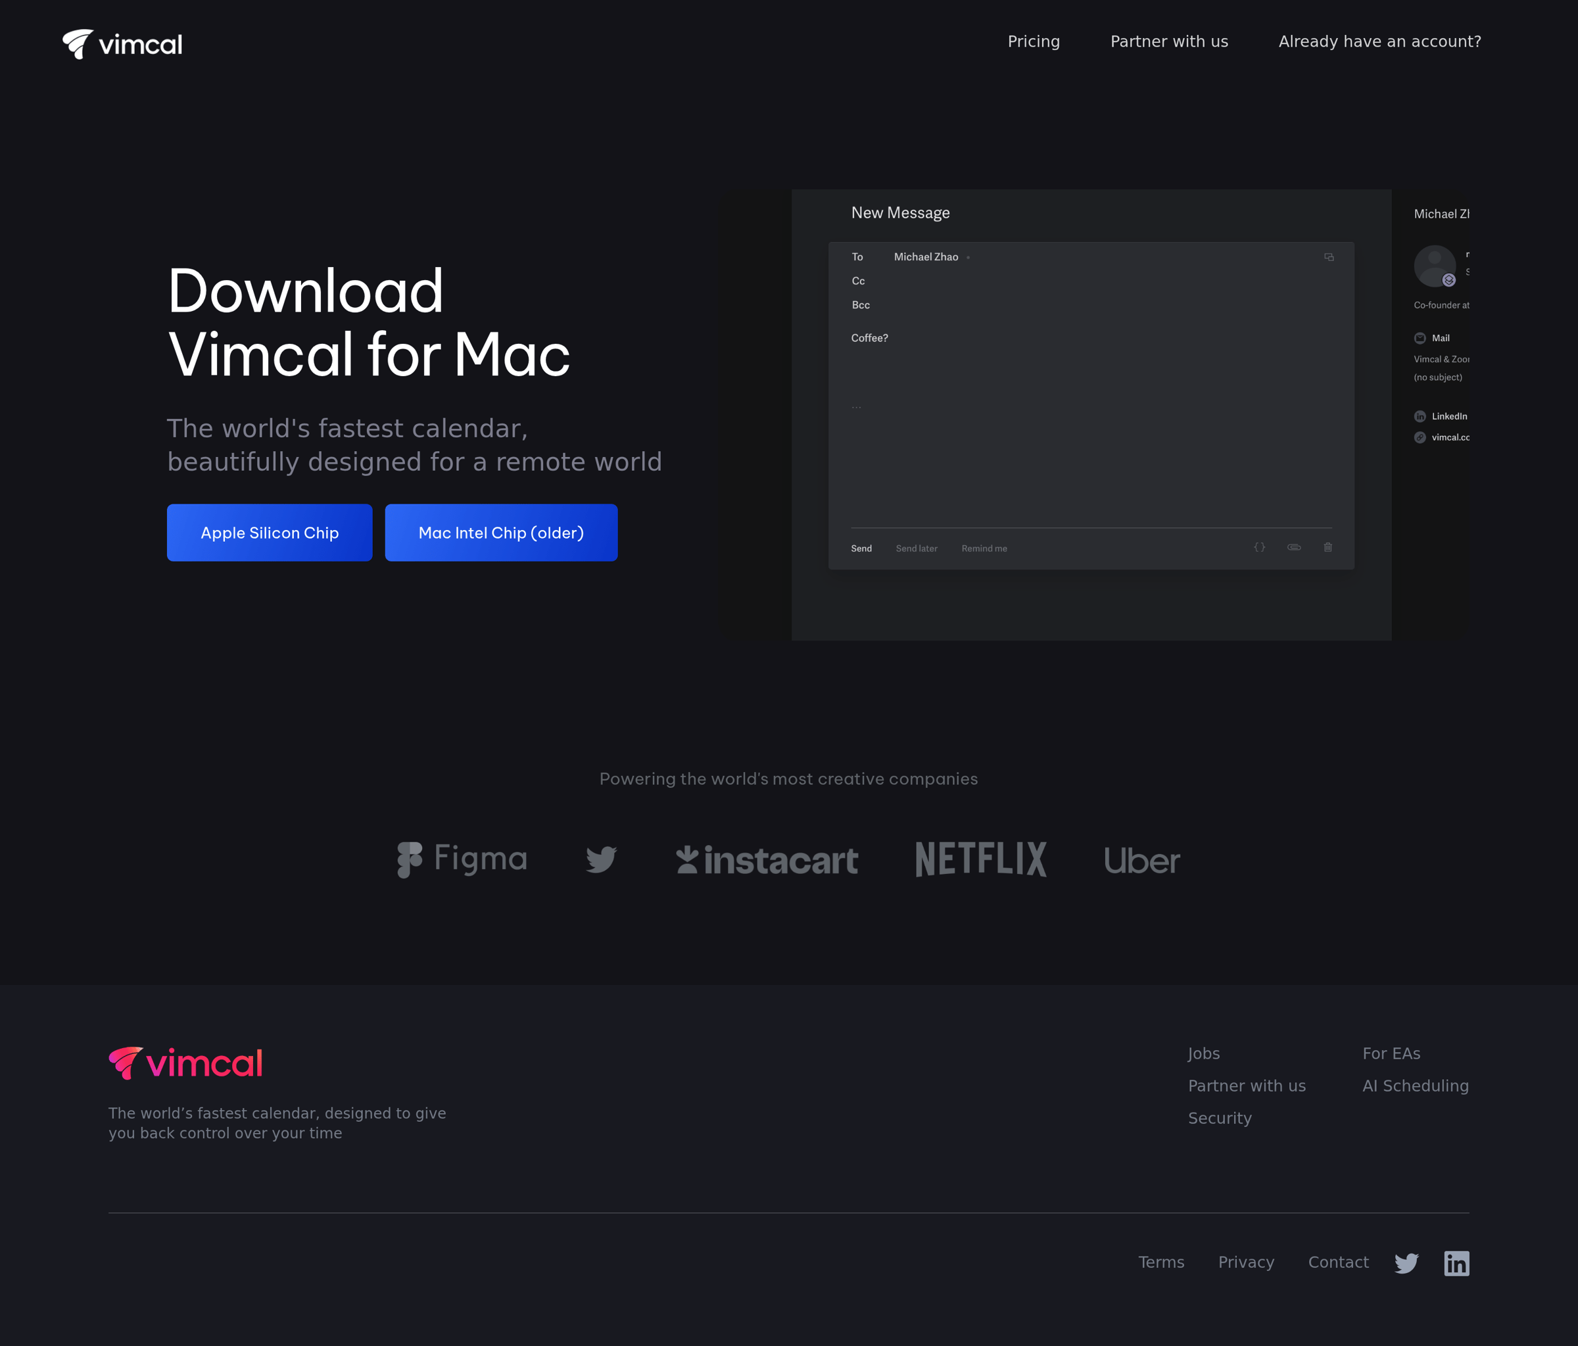Click the curly braces template icon
The width and height of the screenshot is (1578, 1346).
pyautogui.click(x=1260, y=547)
